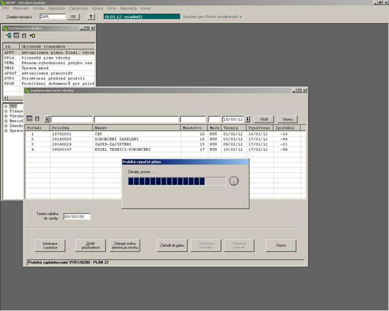Click the Zadejte transakci input field
Image resolution: width=389 pixels, height=311 pixels.
[53, 17]
